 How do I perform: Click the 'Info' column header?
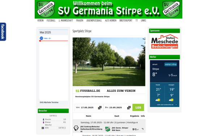[143, 116]
